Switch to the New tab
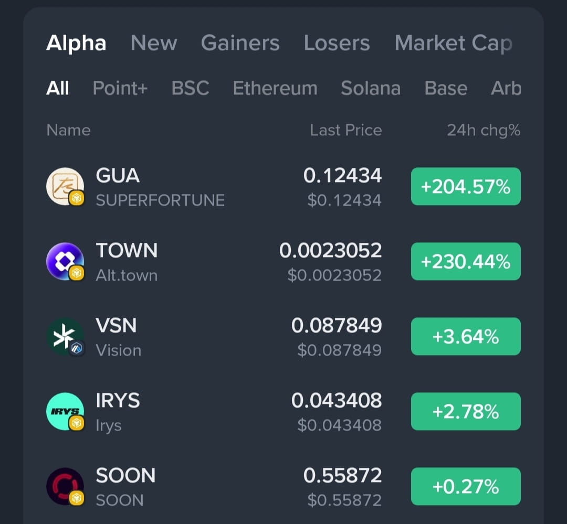The width and height of the screenshot is (567, 524). 154,43
